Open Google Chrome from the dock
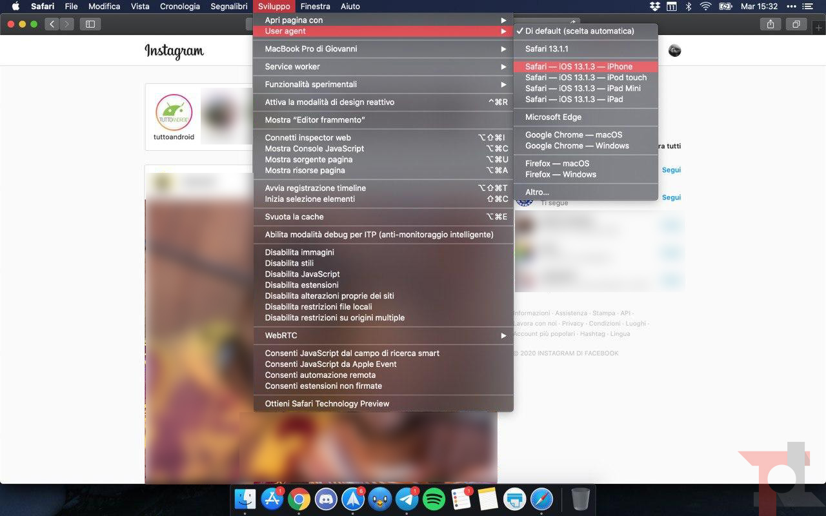This screenshot has width=826, height=516. click(x=299, y=499)
